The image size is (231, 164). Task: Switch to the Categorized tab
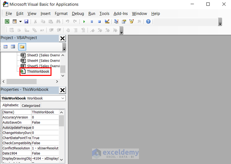click(x=31, y=106)
